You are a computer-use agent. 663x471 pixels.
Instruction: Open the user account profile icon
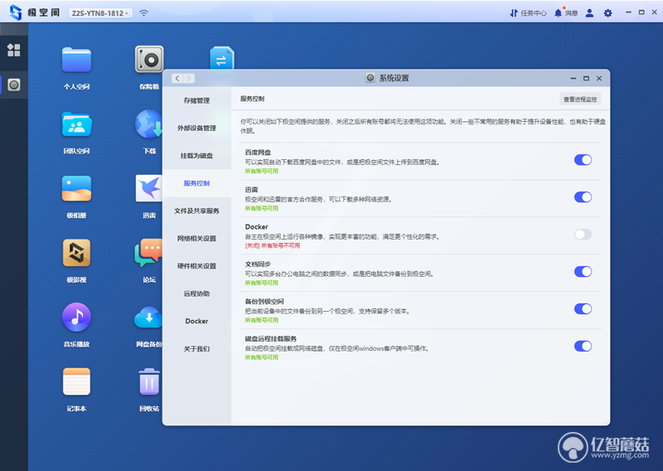point(589,13)
